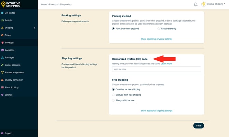
Task: Click the Carrier accounts key icon
Action: tap(2, 65)
